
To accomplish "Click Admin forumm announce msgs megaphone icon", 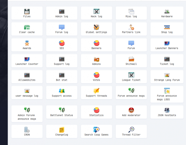I will [x=27, y=110].
